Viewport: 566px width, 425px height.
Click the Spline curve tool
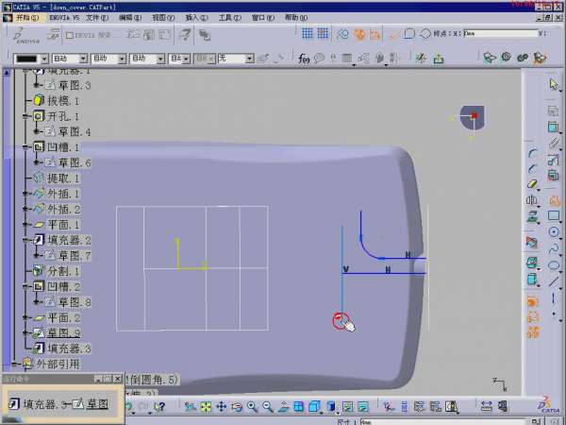coord(554,248)
